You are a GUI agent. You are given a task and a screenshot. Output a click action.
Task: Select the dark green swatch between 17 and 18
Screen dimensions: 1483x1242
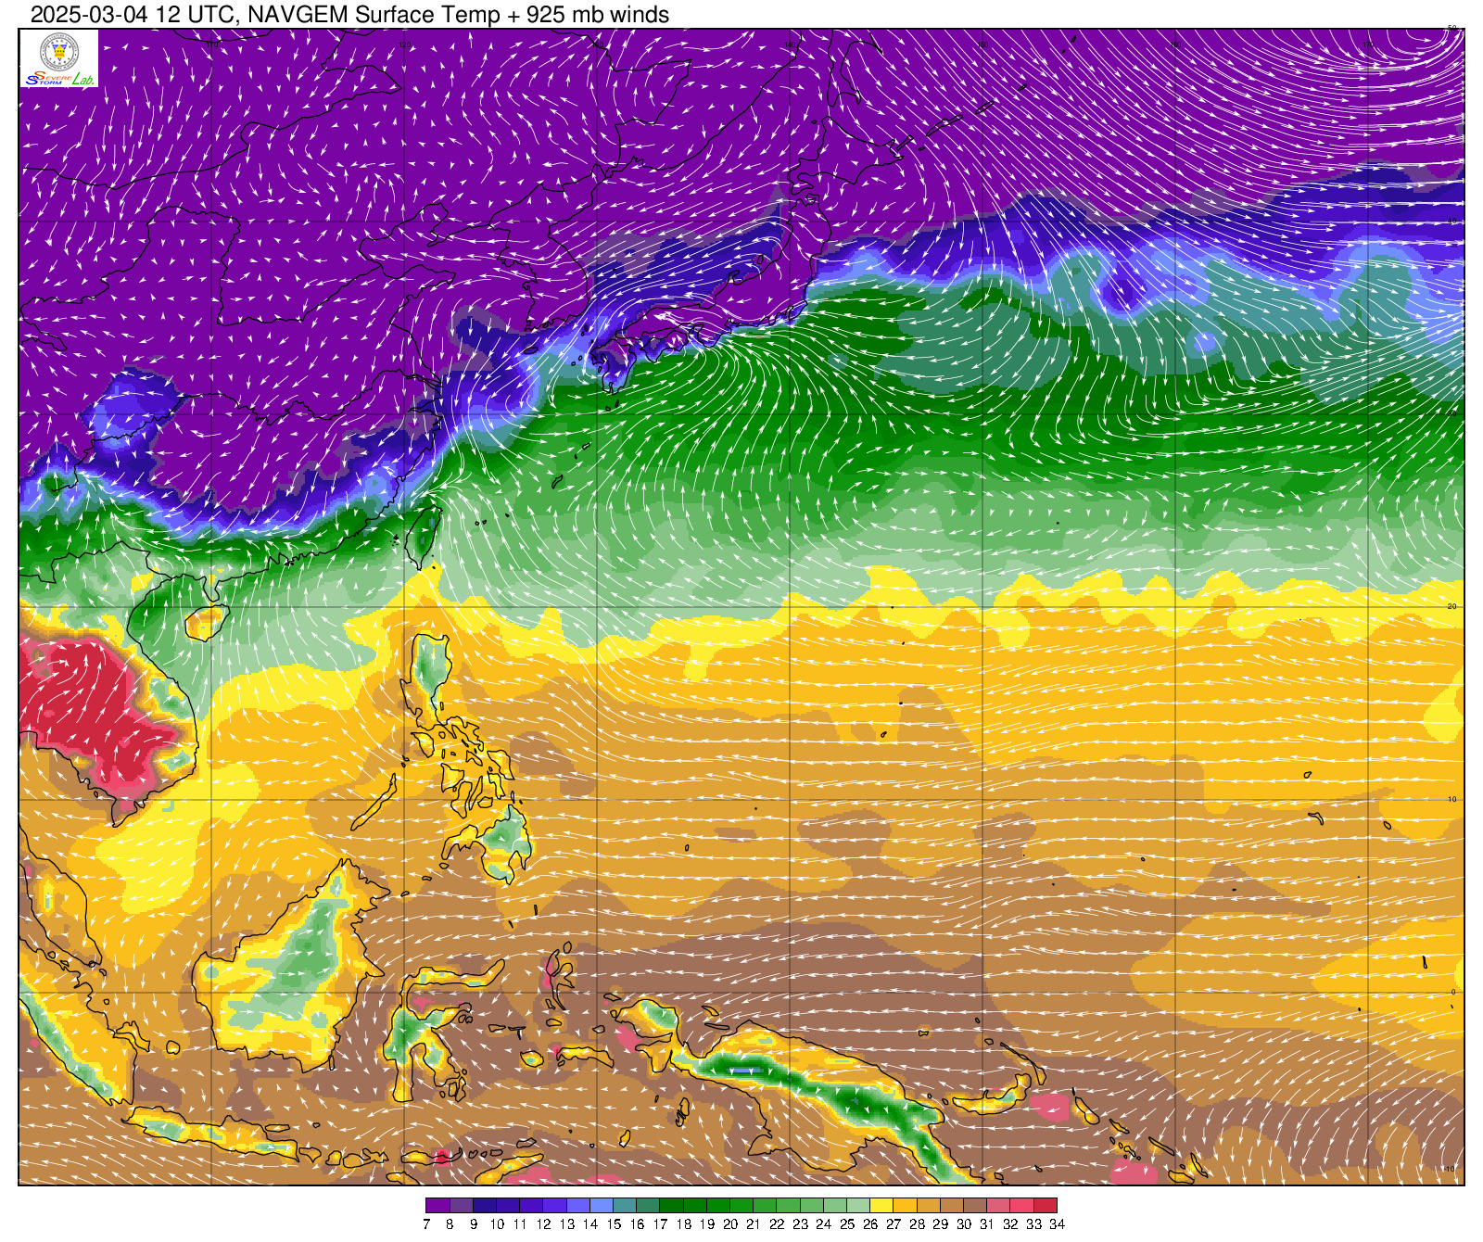(x=671, y=1205)
